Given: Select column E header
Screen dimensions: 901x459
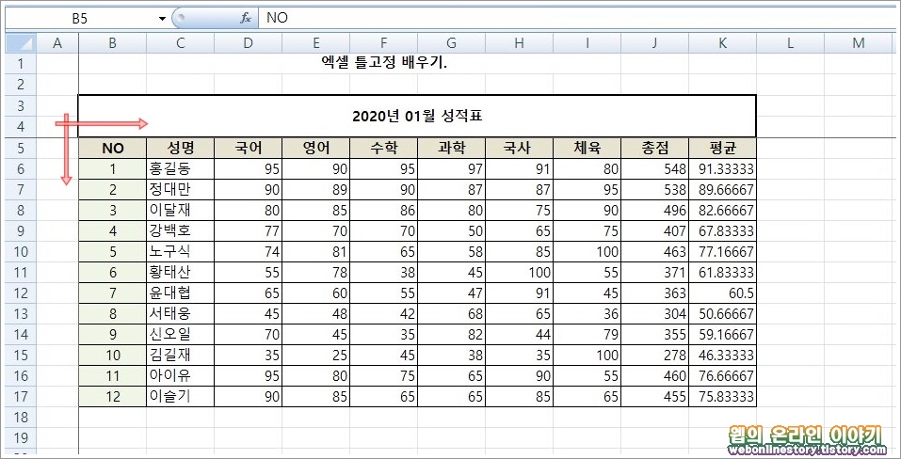Looking at the screenshot, I should [x=316, y=43].
